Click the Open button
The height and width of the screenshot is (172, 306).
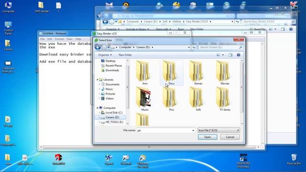(208, 137)
